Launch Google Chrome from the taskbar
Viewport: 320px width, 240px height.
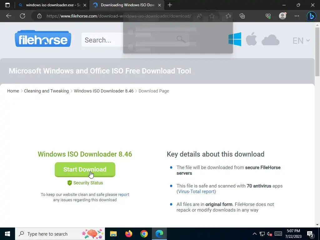[x=144, y=234]
